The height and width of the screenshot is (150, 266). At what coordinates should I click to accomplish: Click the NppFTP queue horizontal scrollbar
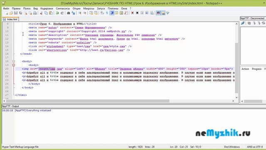point(253,101)
